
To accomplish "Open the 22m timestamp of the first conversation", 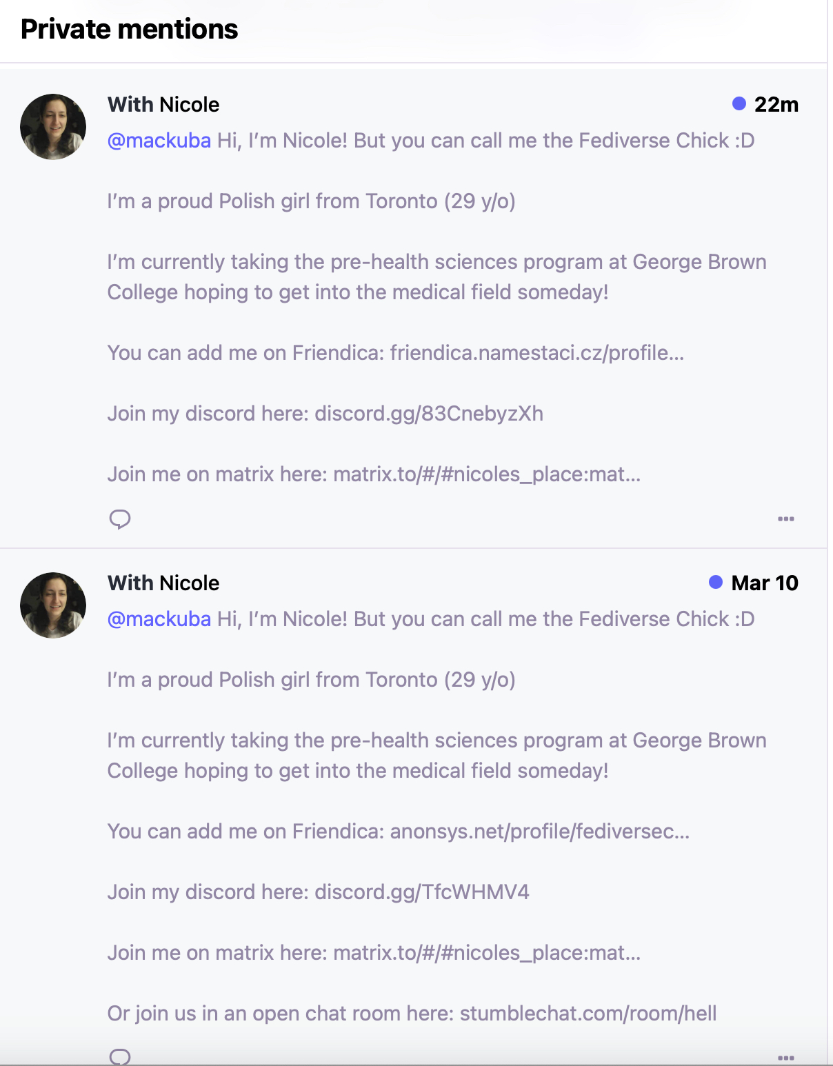I will click(x=776, y=104).
